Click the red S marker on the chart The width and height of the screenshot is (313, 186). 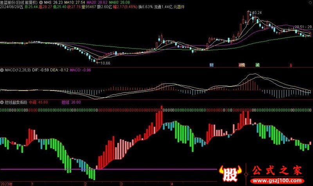click(x=291, y=65)
